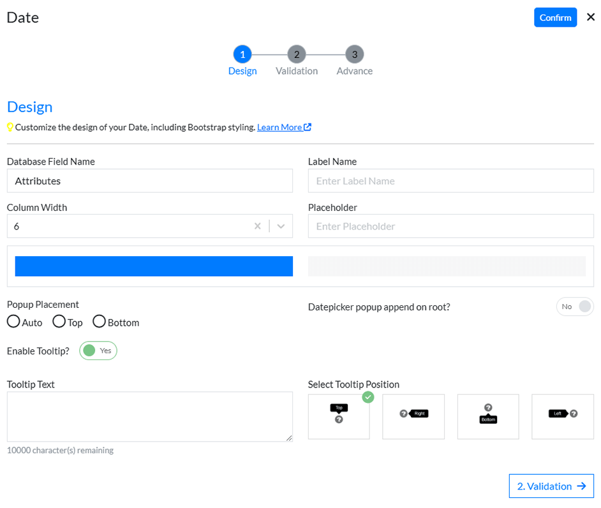This screenshot has height=508, width=601.
Task: Disable the Enable Tooltip toggle
Action: click(x=98, y=351)
